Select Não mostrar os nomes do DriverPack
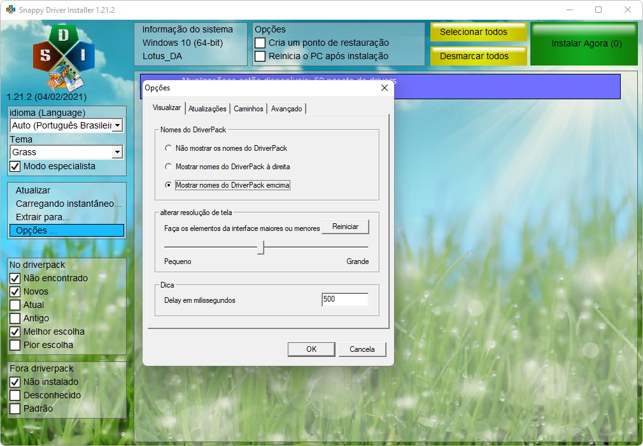This screenshot has height=446, width=643. [168, 148]
